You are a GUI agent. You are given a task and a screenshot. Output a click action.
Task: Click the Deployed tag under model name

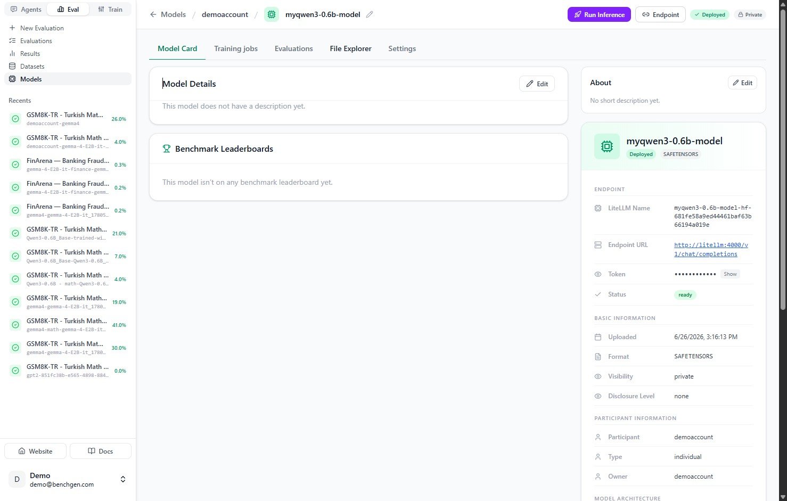[641, 154]
